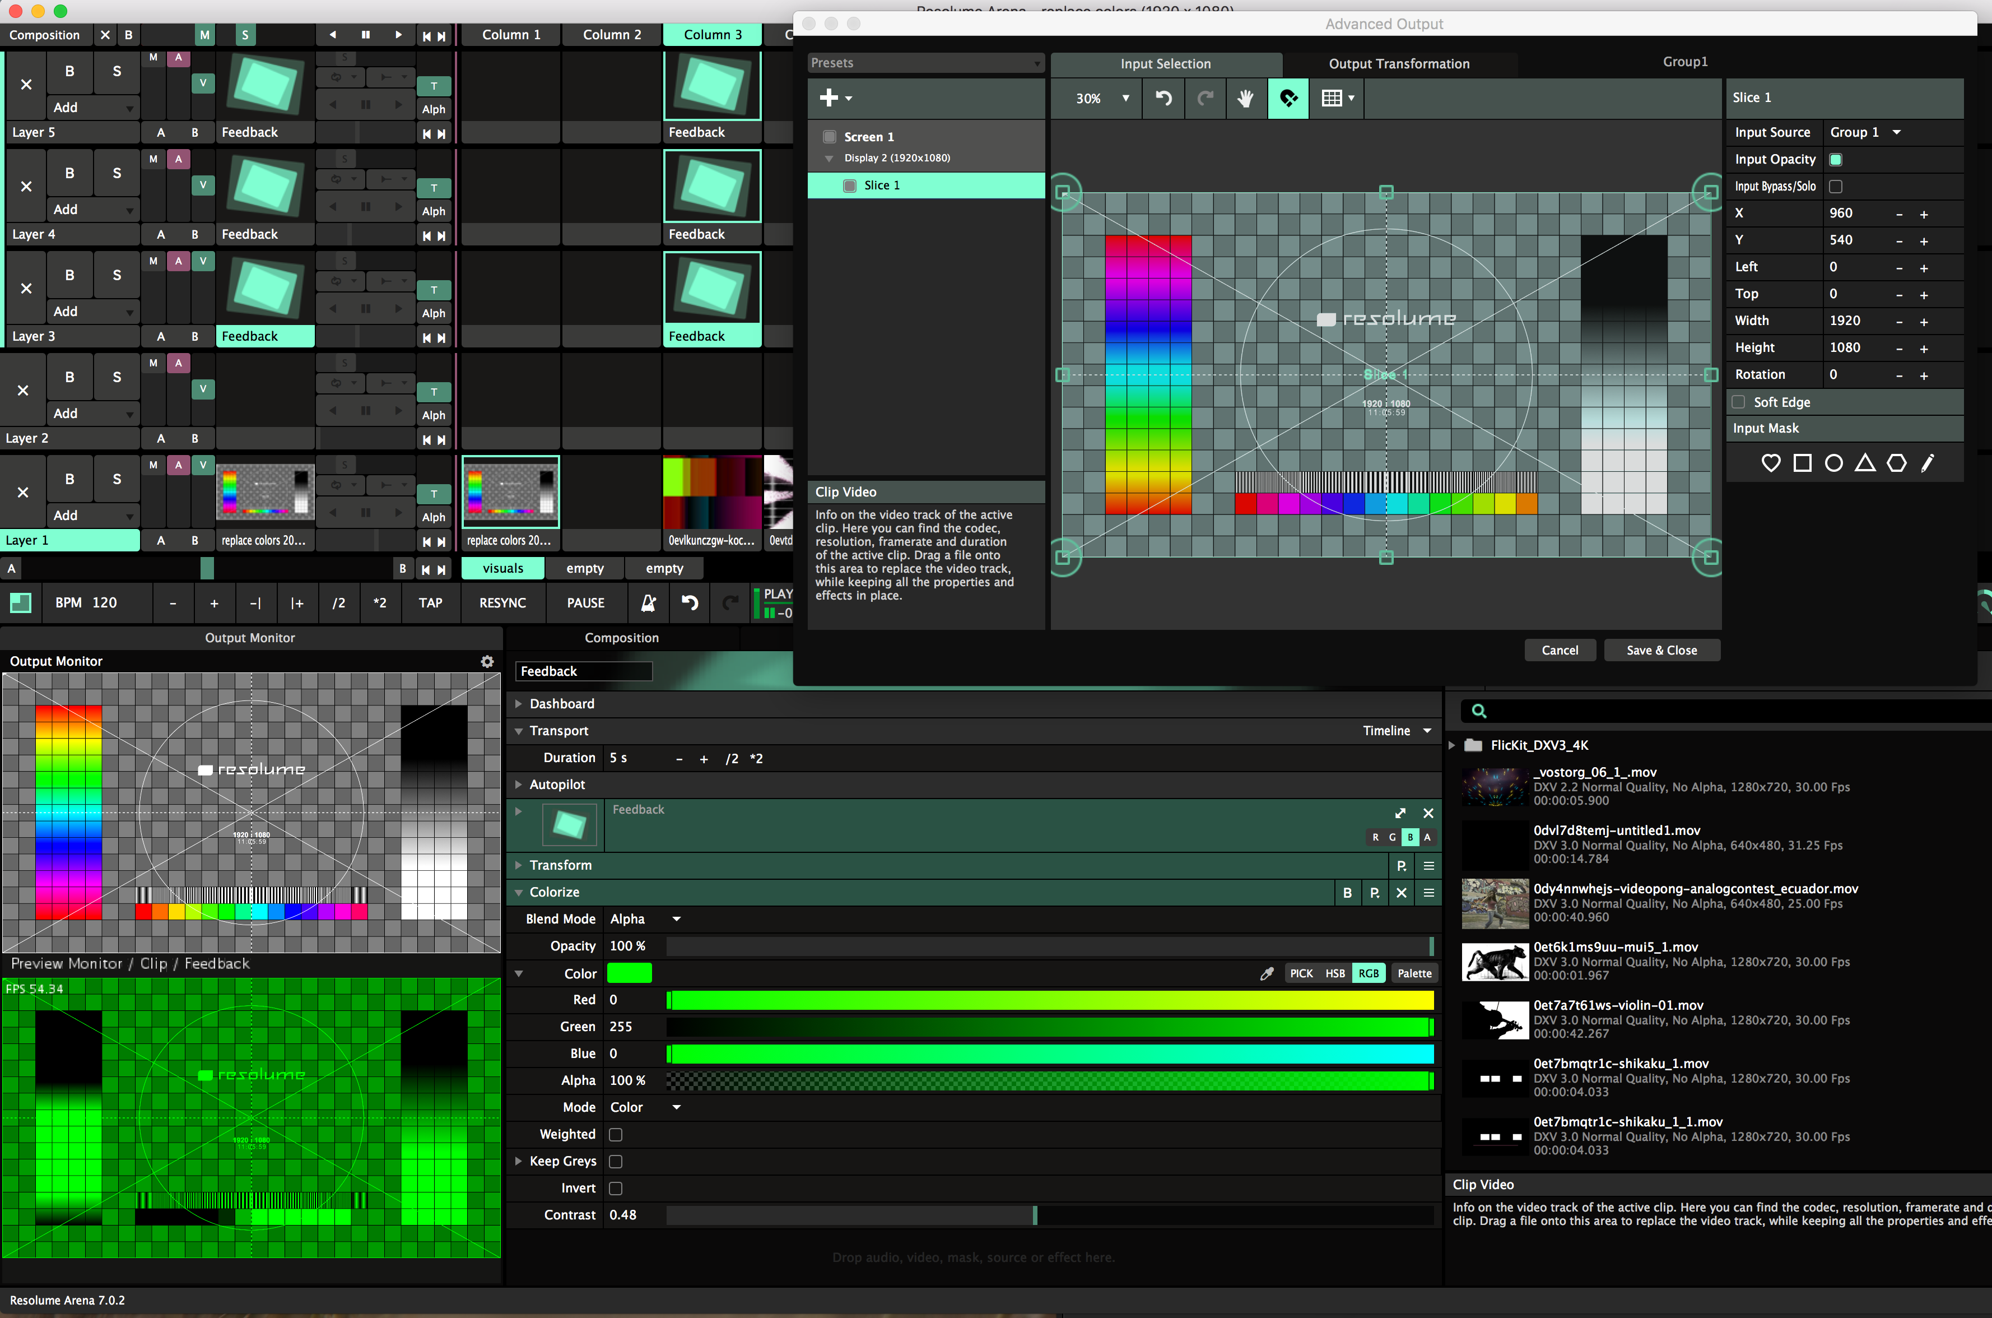The width and height of the screenshot is (1992, 1318).
Task: Click the Save & Close button
Action: (1661, 650)
